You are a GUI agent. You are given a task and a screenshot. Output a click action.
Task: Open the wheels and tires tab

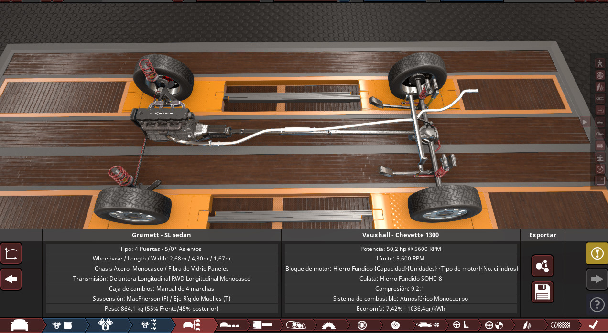coord(361,325)
